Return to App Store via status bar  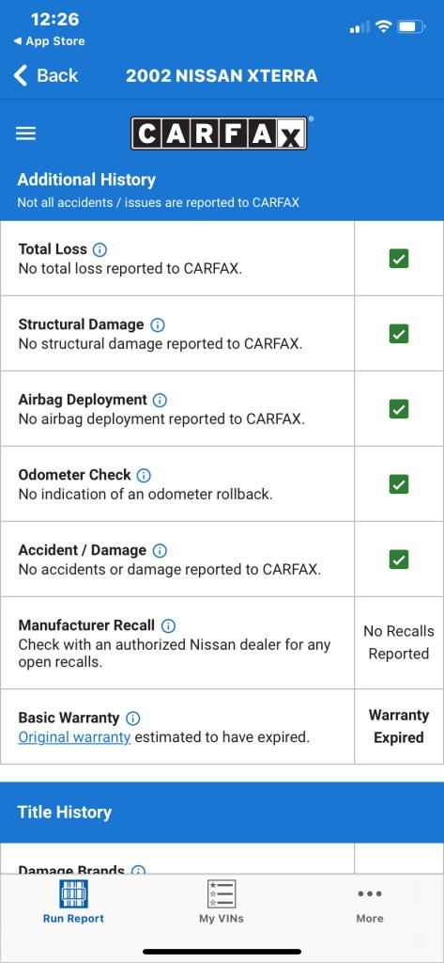49,41
